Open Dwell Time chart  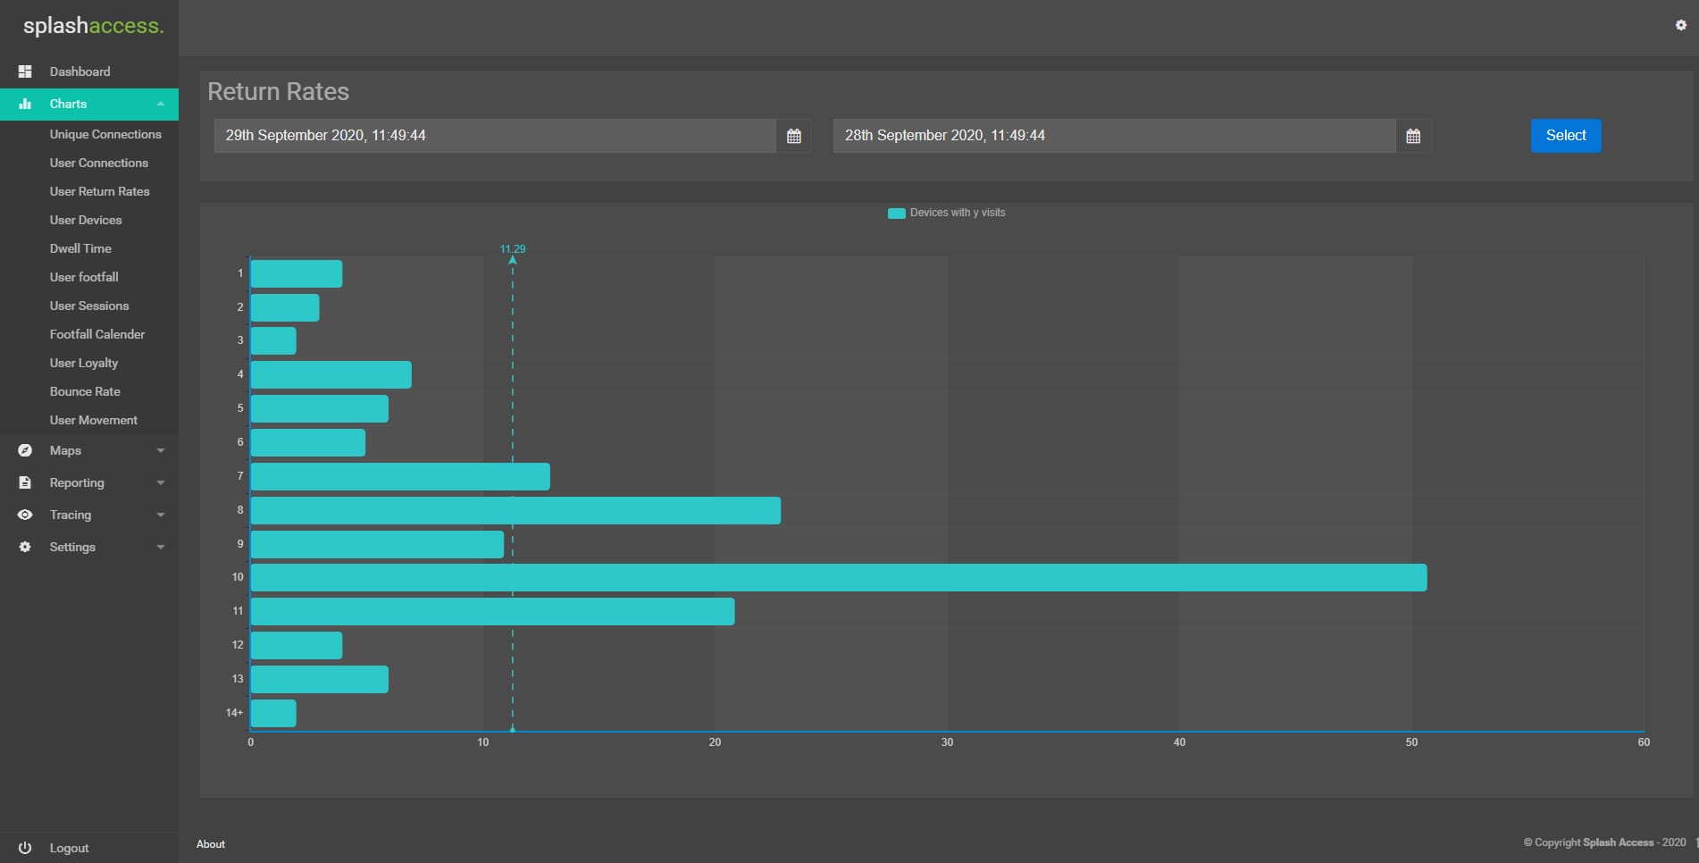[x=80, y=248]
